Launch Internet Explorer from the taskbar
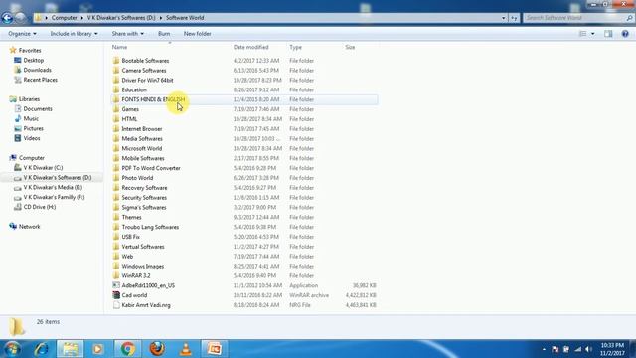 41,349
